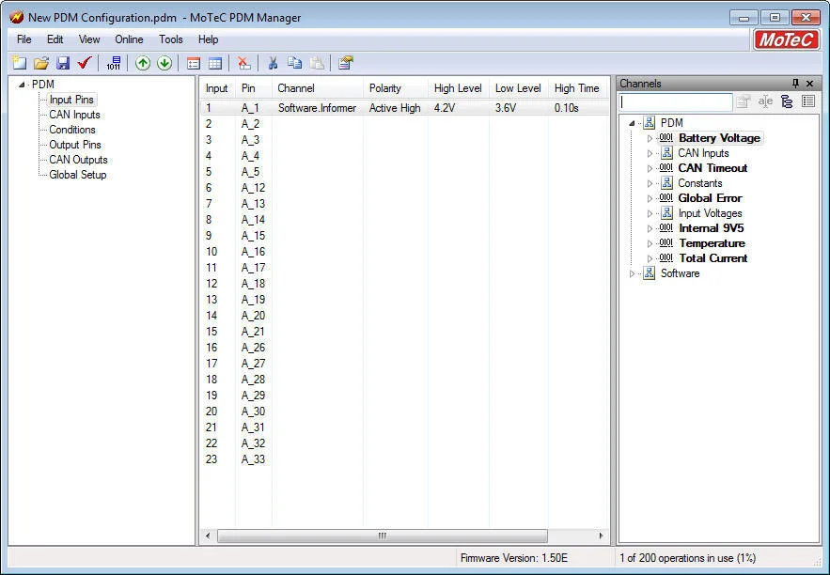Close the Channels panel

(809, 83)
